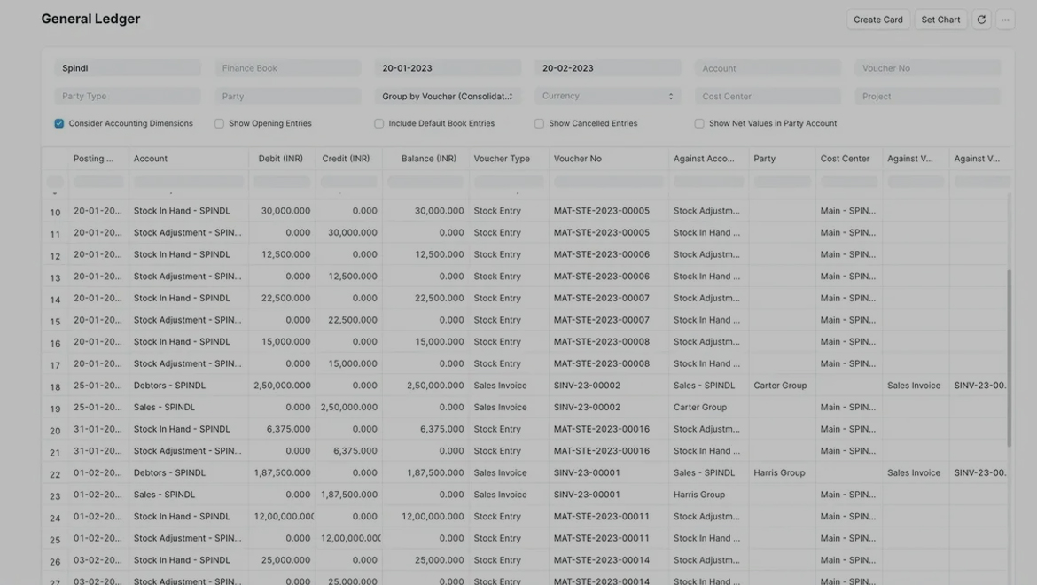Screen dimensions: 1037x585
Task: Click the Party Type filter field
Action: 128,96
